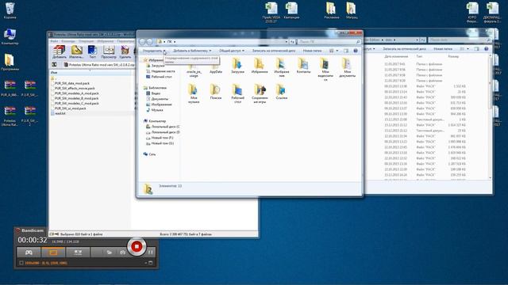
Task: Open Программы folder on desktop
Action: pos(10,63)
